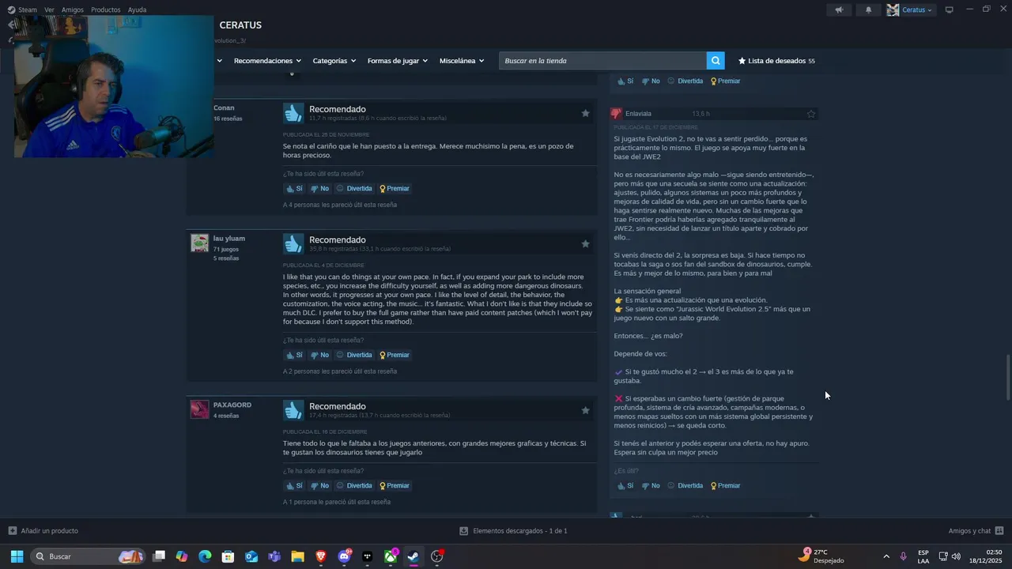Mark PAXAGORD's review as Divertida
This screenshot has height=569, width=1012.
[353, 486]
